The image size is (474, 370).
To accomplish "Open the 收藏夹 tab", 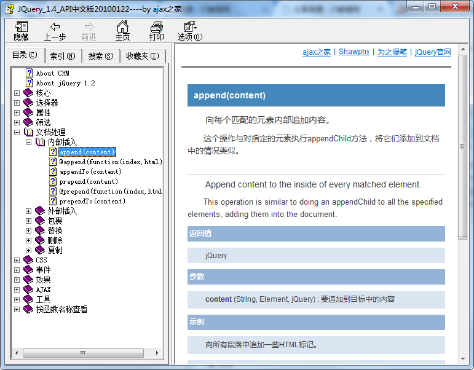I will click(142, 56).
